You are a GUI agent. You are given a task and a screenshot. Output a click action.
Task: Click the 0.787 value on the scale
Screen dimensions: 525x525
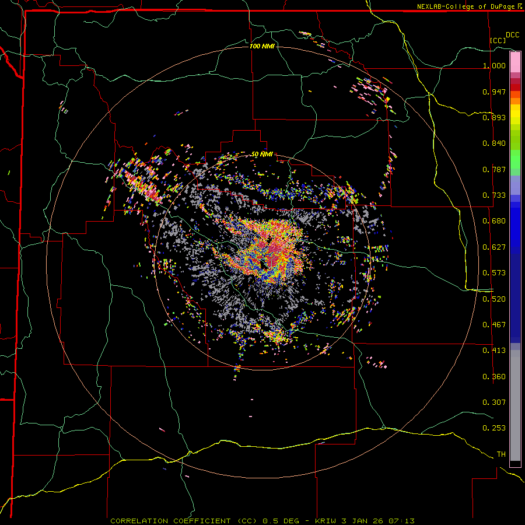tap(494, 169)
